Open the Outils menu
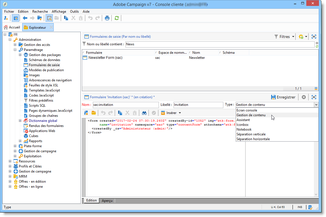The height and width of the screenshot is (217, 326). click(x=74, y=12)
